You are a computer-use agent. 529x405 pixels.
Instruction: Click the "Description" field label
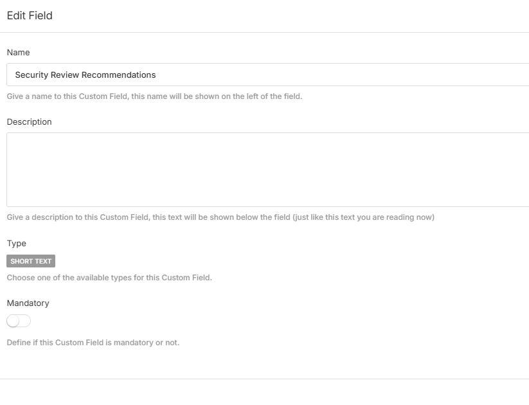tap(29, 122)
